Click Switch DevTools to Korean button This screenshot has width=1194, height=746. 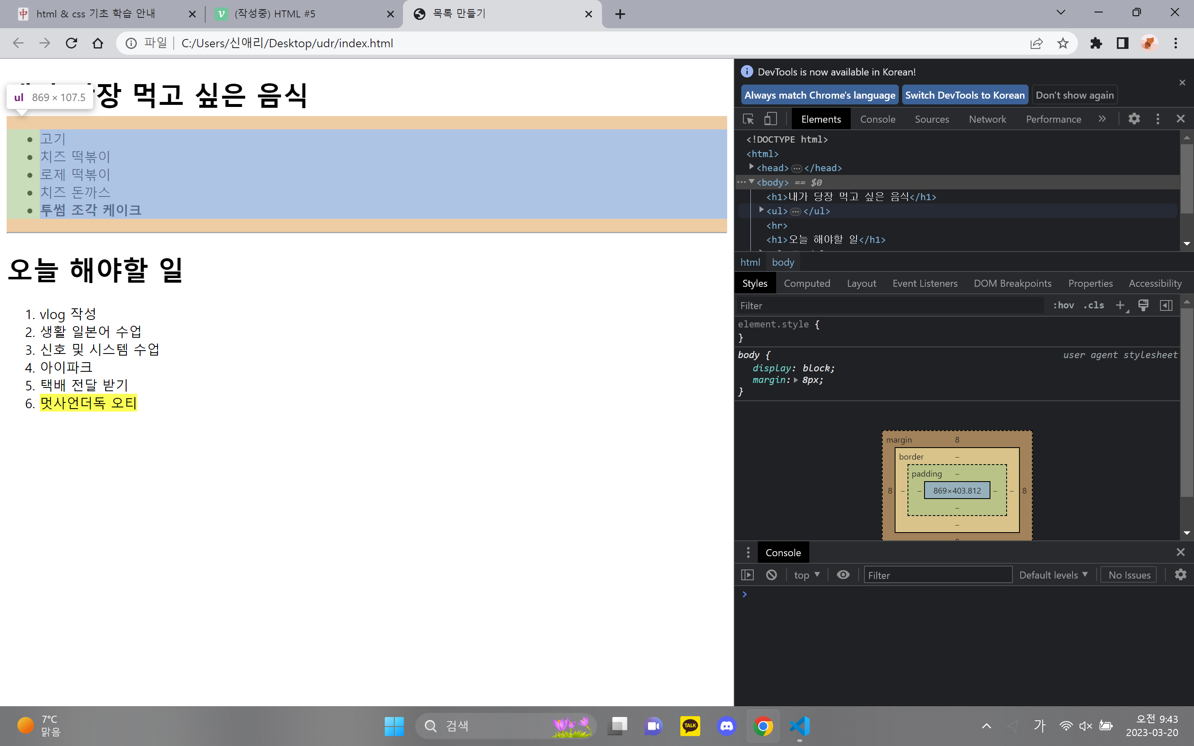coord(965,95)
